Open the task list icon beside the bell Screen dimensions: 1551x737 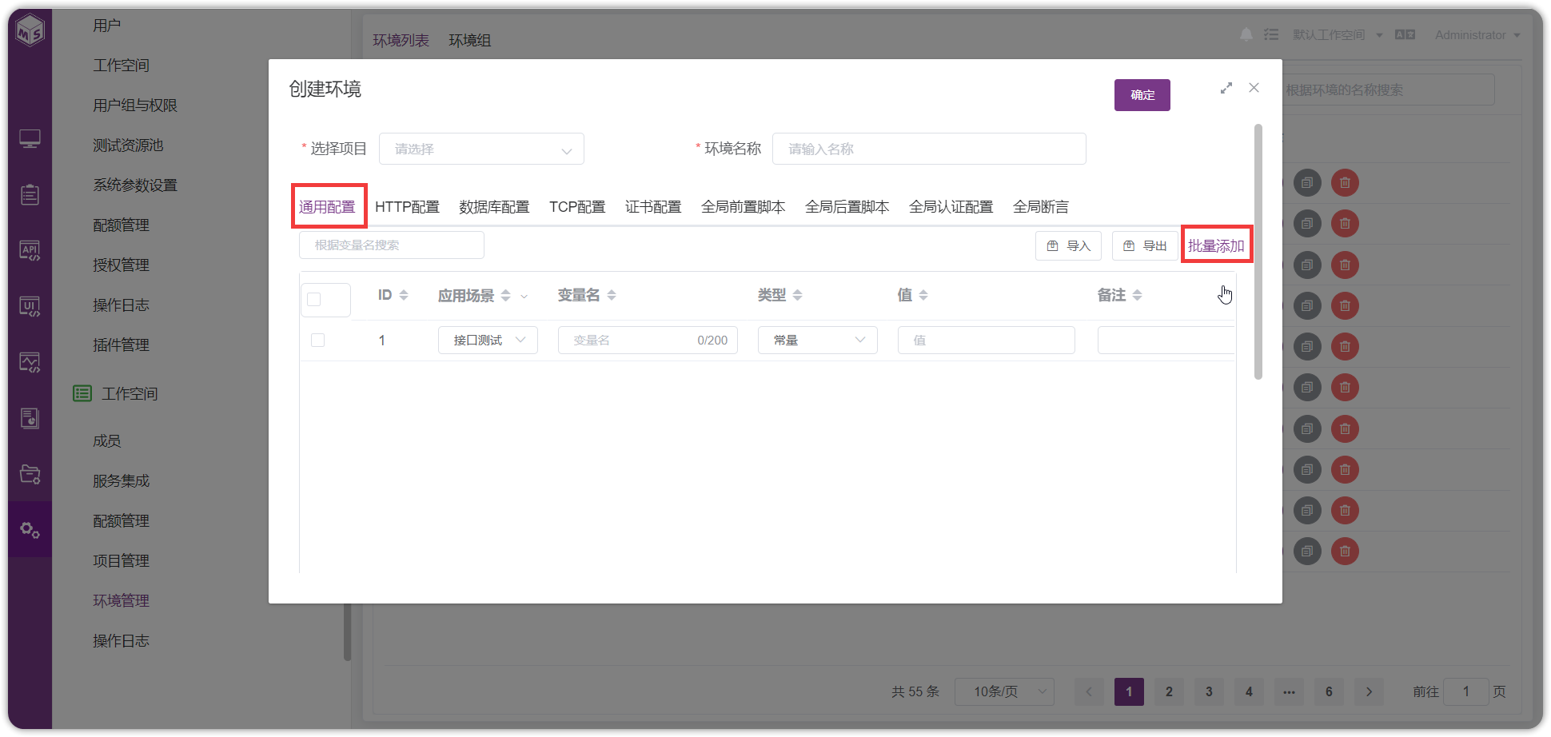[x=1271, y=34]
